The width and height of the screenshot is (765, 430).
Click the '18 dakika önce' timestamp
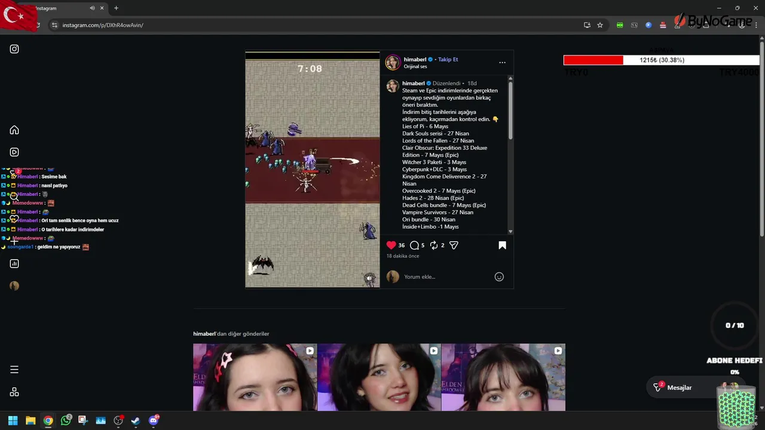pyautogui.click(x=403, y=256)
